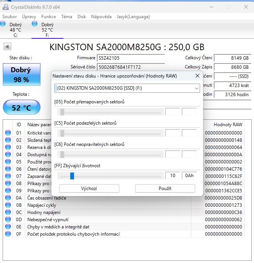Click the 52 °C temperature indicator
Screen dimensions: 254x263
point(22,107)
